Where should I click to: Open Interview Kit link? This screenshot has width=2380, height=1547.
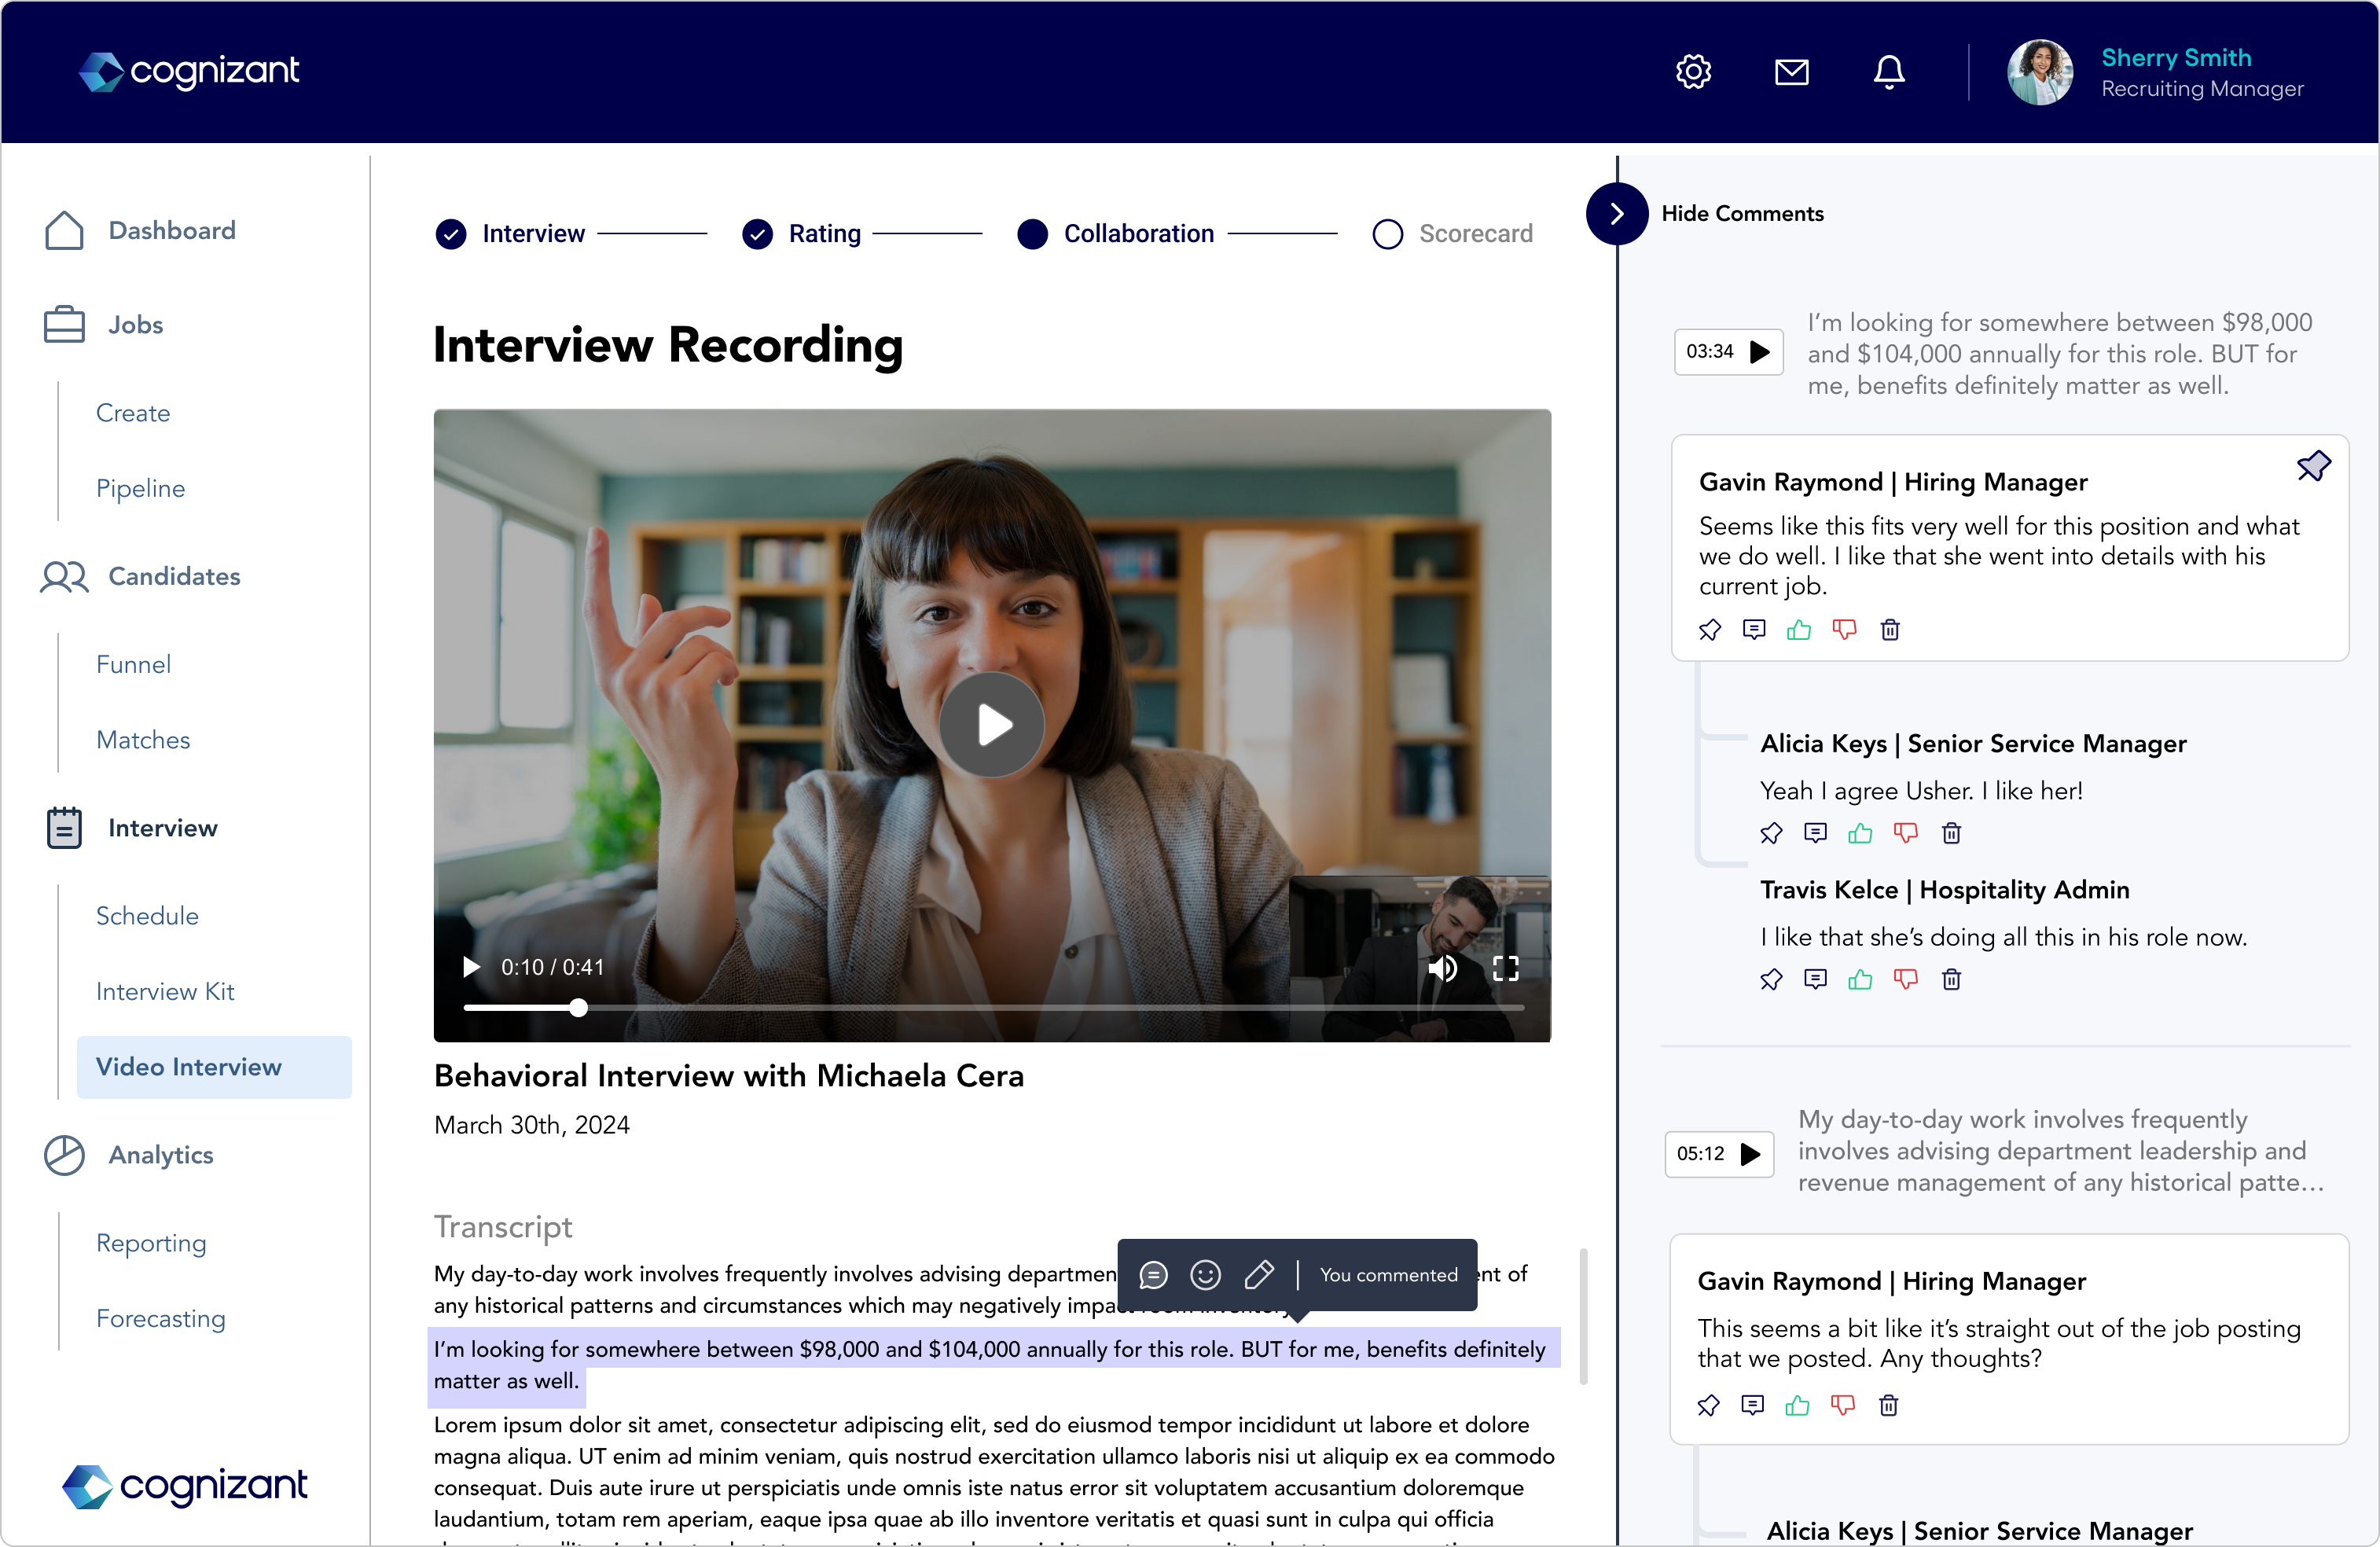coord(165,991)
